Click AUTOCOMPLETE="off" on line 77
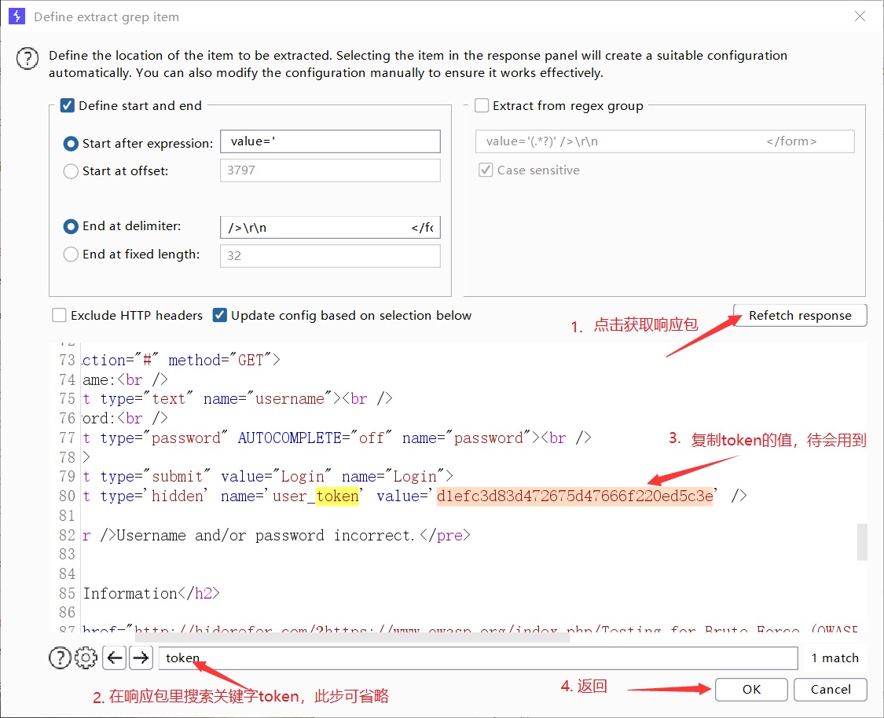Screen dimensions: 884x718 tap(314, 438)
